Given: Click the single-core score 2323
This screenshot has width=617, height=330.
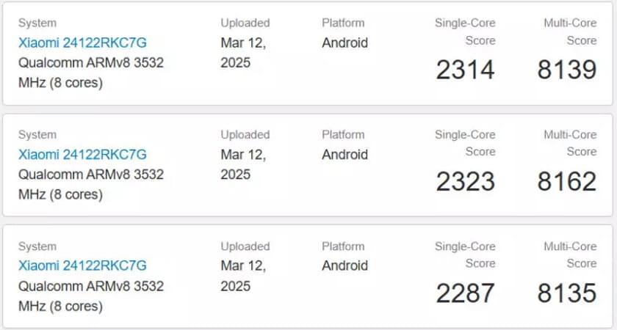Looking at the screenshot, I should coord(465,182).
